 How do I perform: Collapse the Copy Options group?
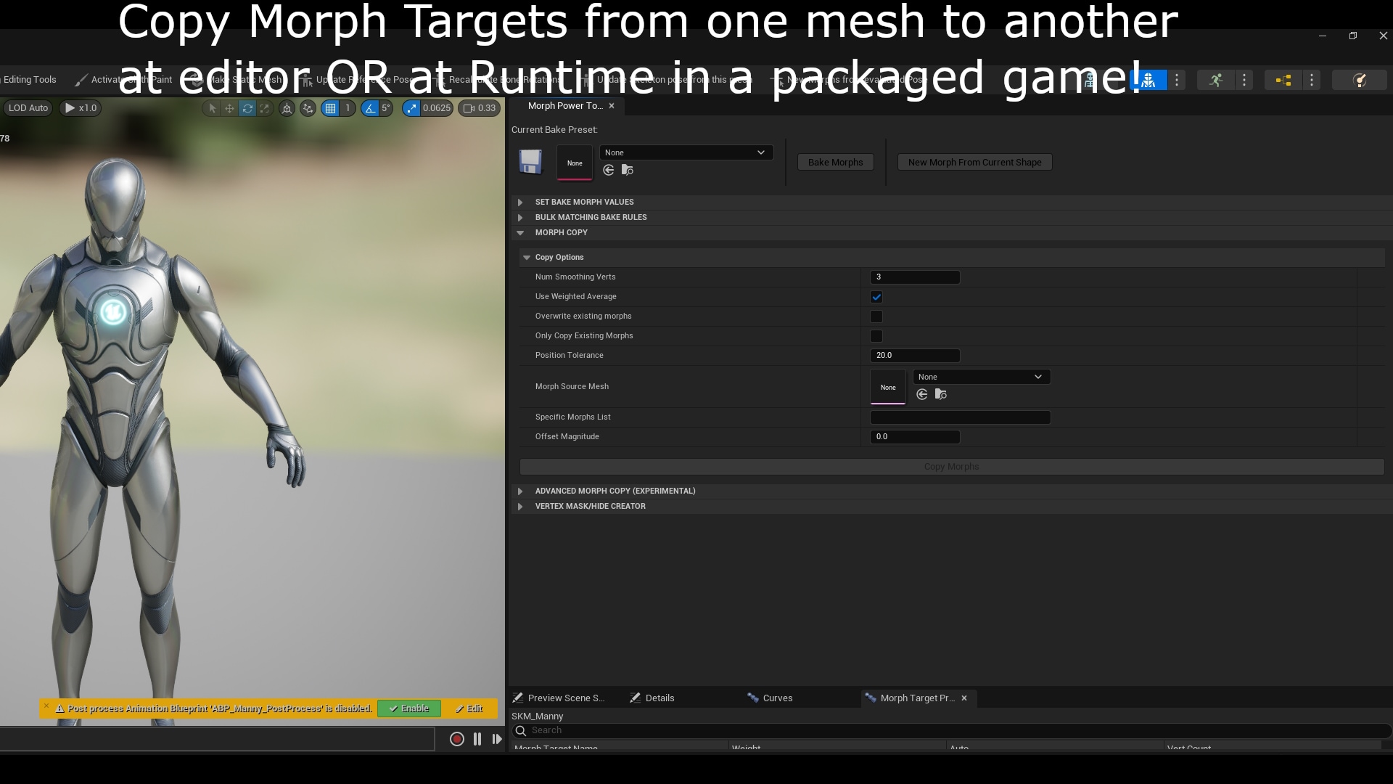click(527, 258)
